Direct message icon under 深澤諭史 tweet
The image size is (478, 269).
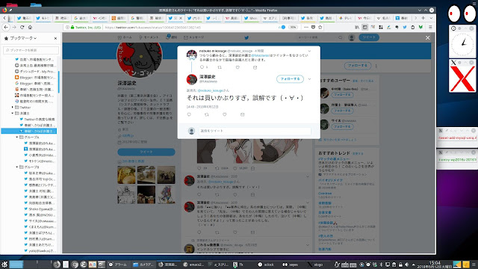click(x=242, y=114)
